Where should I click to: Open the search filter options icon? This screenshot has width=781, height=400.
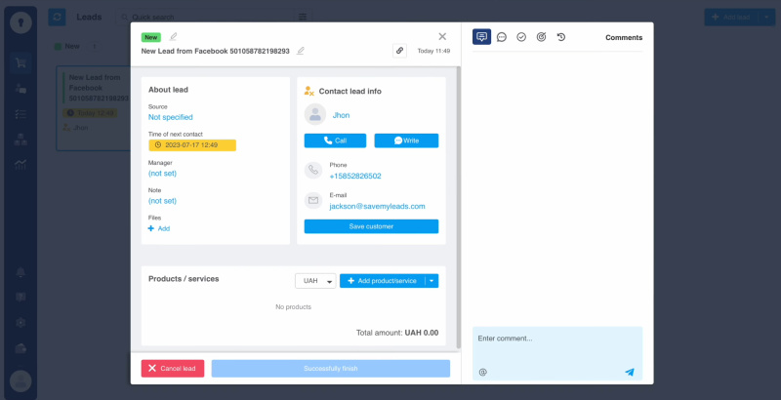pos(303,17)
